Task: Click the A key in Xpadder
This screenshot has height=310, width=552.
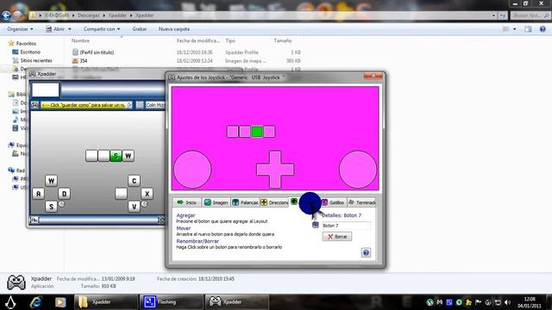Action: 38,194
